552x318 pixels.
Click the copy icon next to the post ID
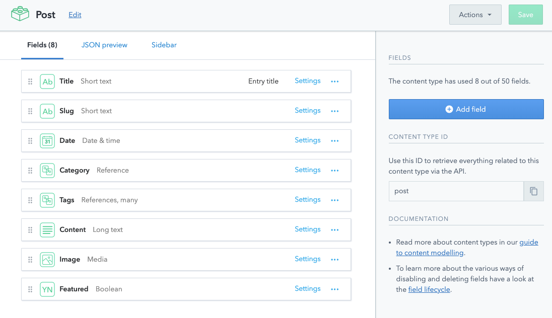533,191
